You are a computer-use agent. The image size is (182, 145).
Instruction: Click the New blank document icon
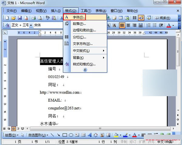[7, 18]
